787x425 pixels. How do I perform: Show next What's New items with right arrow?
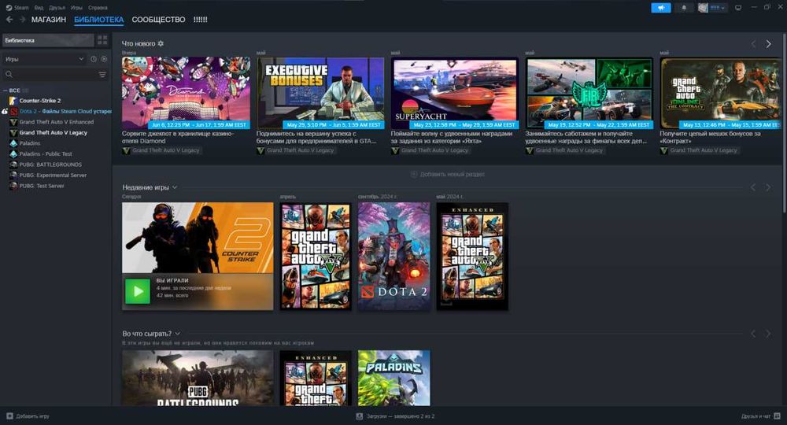tap(768, 44)
